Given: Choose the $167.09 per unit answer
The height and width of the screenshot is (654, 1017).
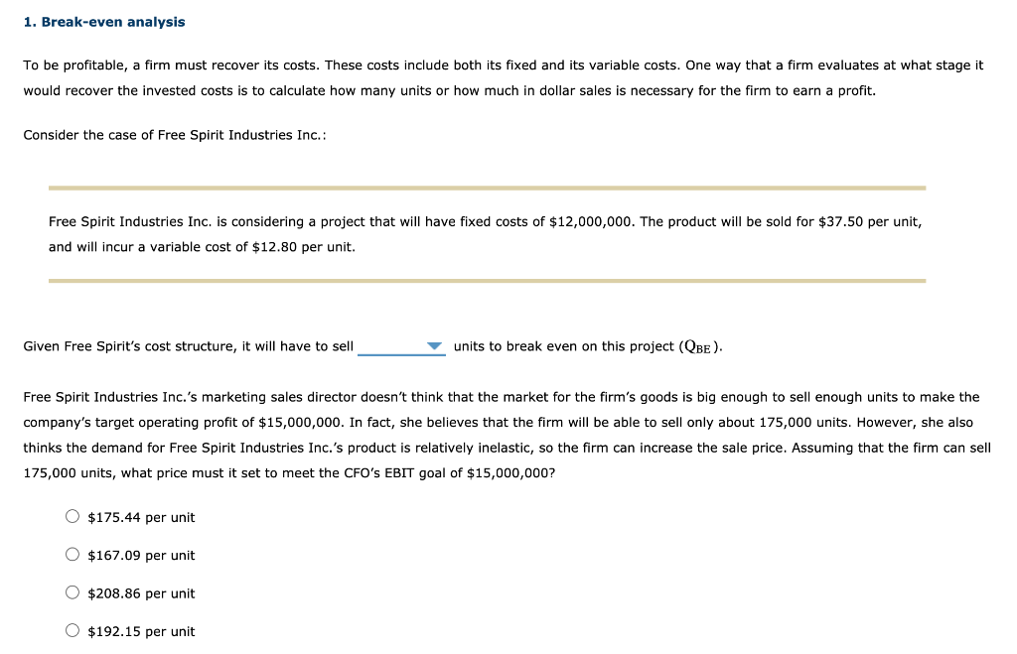Looking at the screenshot, I should pyautogui.click(x=140, y=555).
